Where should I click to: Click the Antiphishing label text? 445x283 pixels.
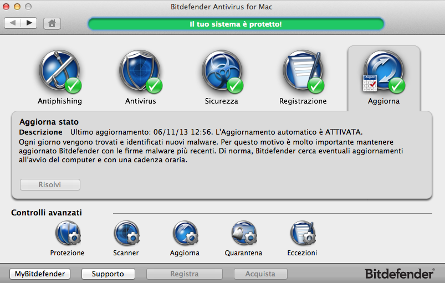click(60, 101)
